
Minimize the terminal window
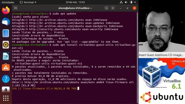coord(121,8)
